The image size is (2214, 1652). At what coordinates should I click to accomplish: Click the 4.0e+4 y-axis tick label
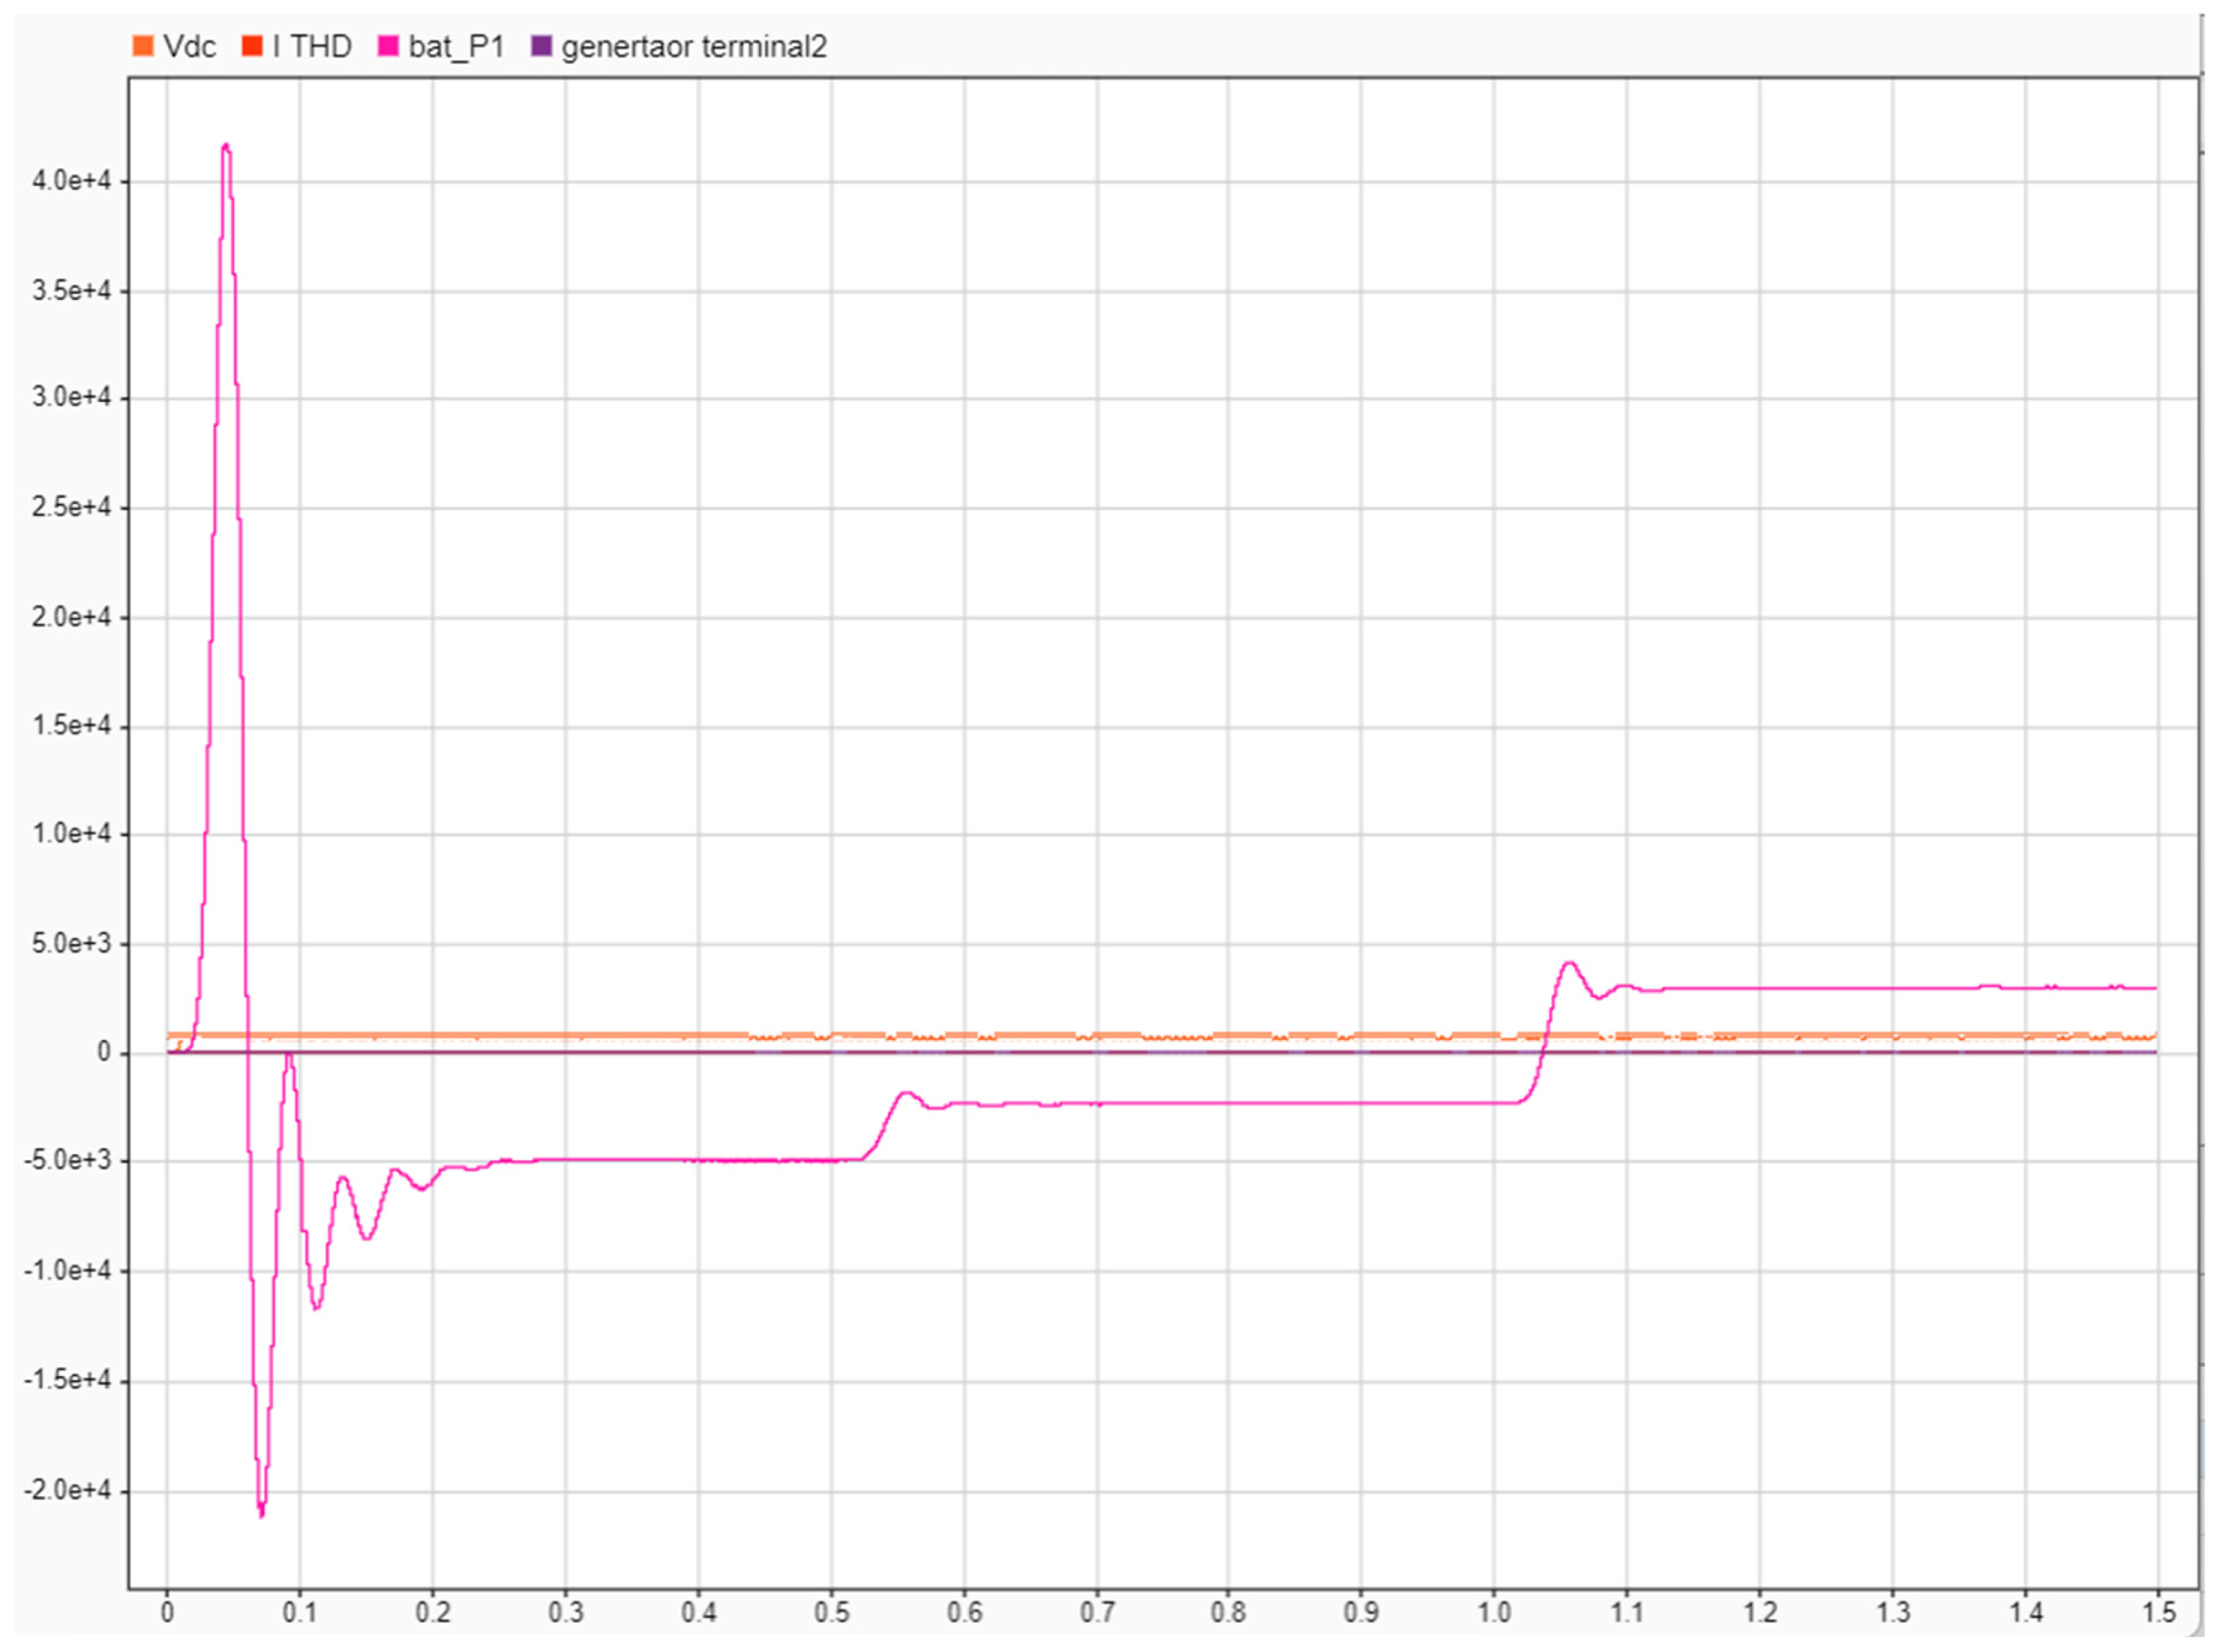point(71,181)
